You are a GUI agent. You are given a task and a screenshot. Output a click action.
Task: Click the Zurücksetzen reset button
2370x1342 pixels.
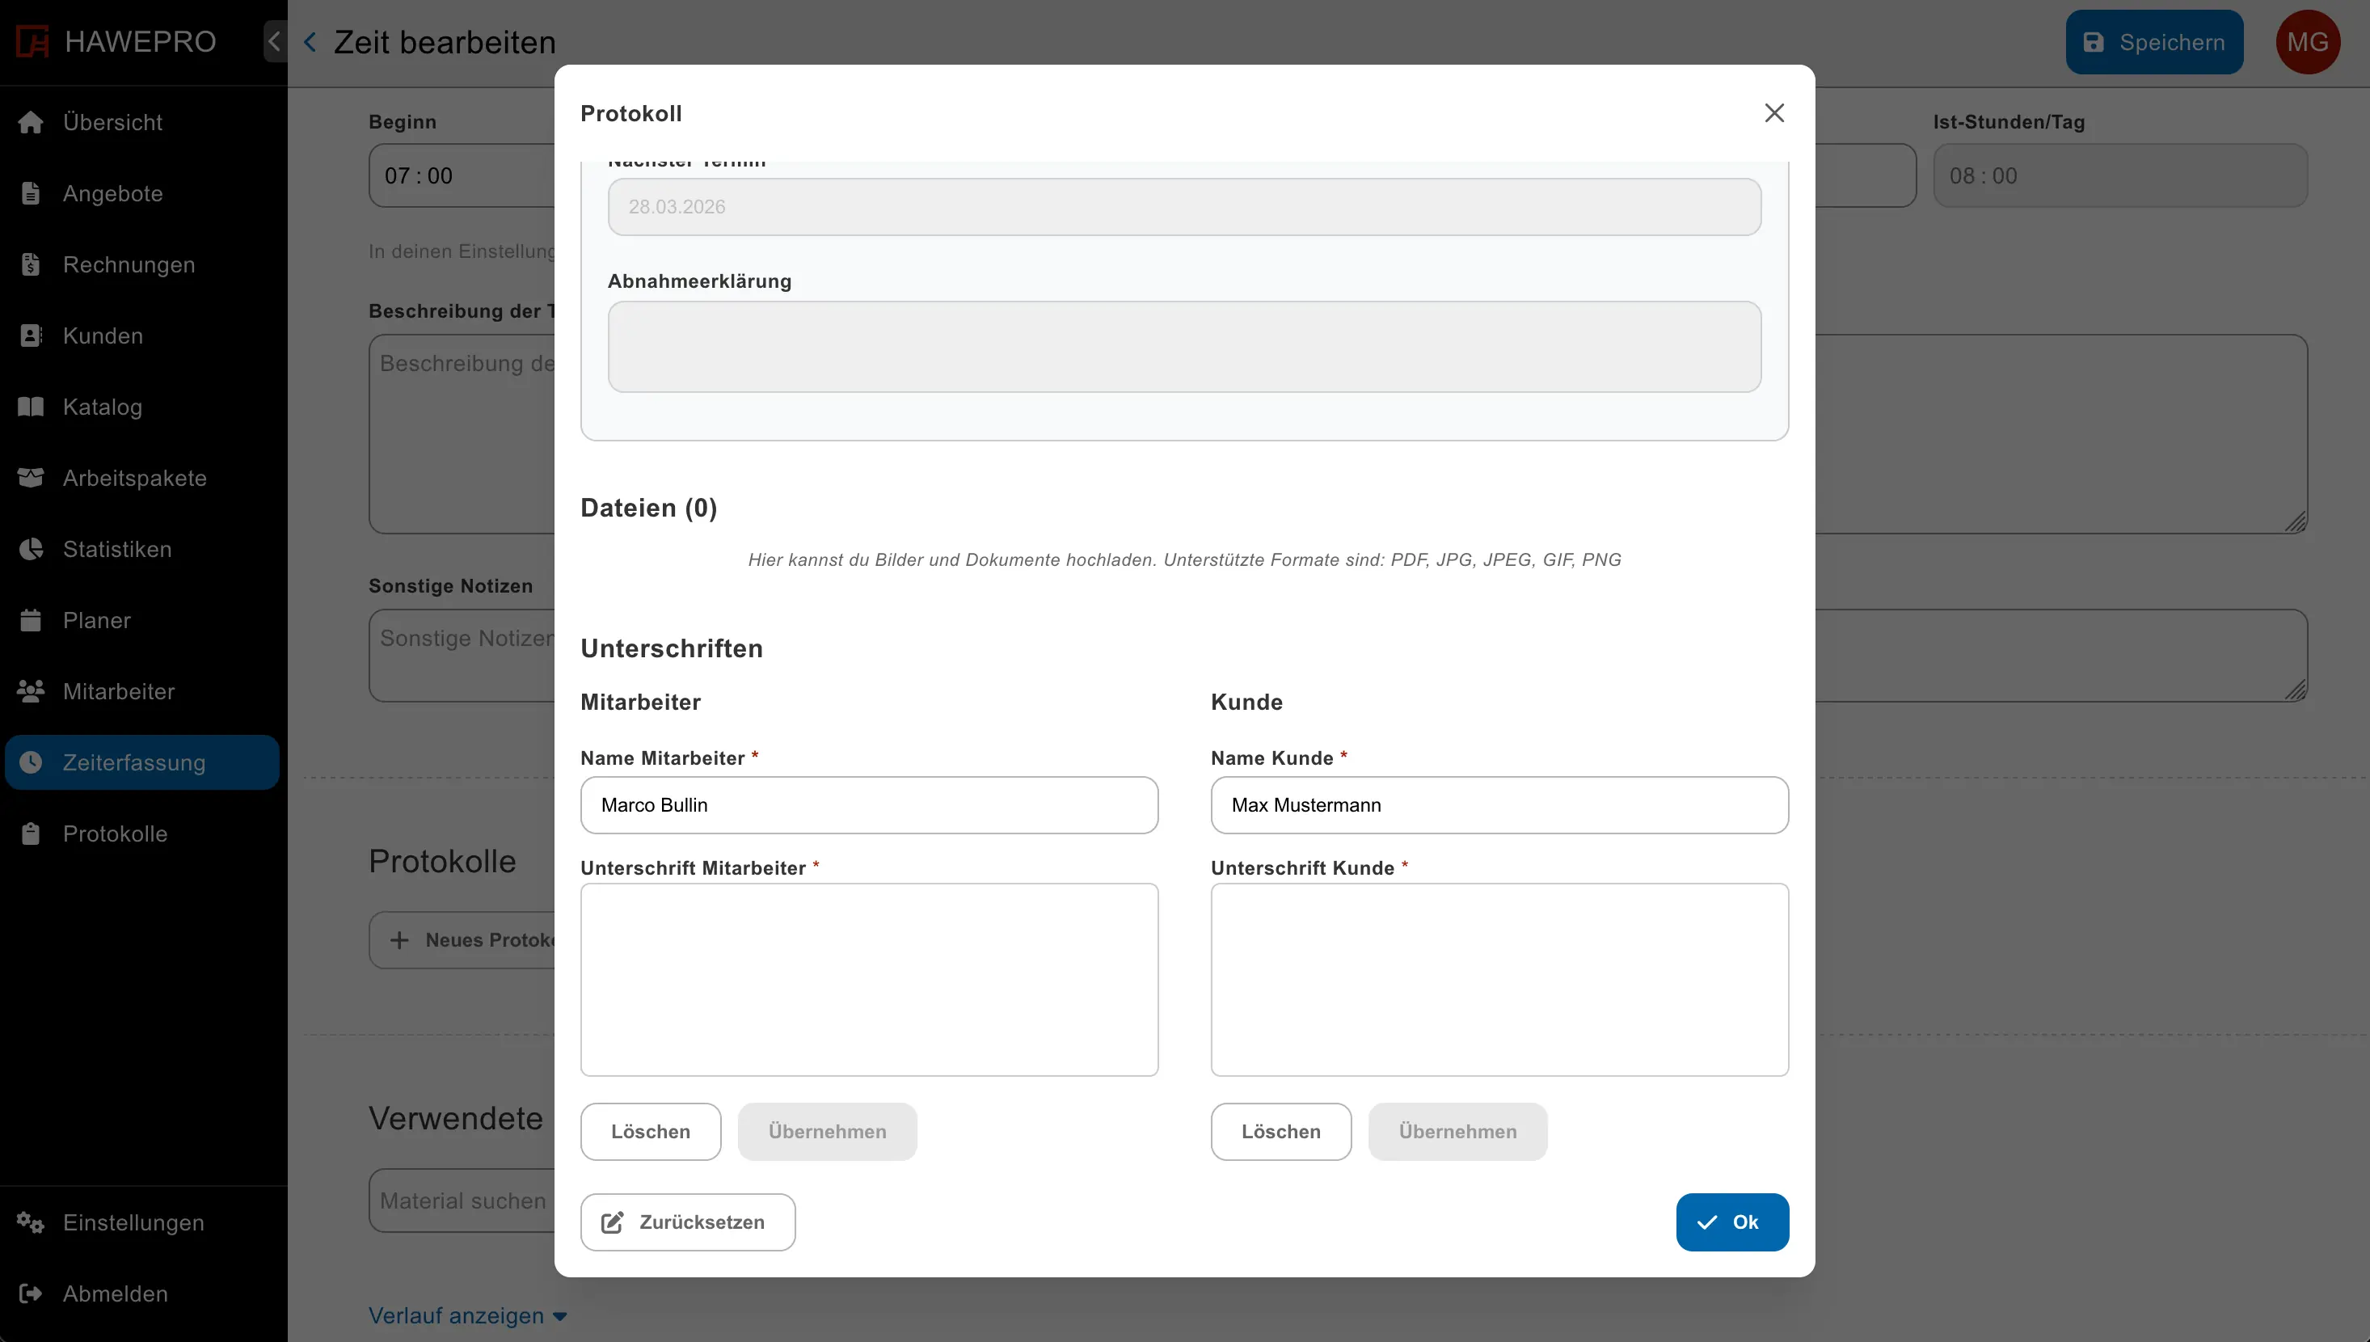click(x=687, y=1222)
